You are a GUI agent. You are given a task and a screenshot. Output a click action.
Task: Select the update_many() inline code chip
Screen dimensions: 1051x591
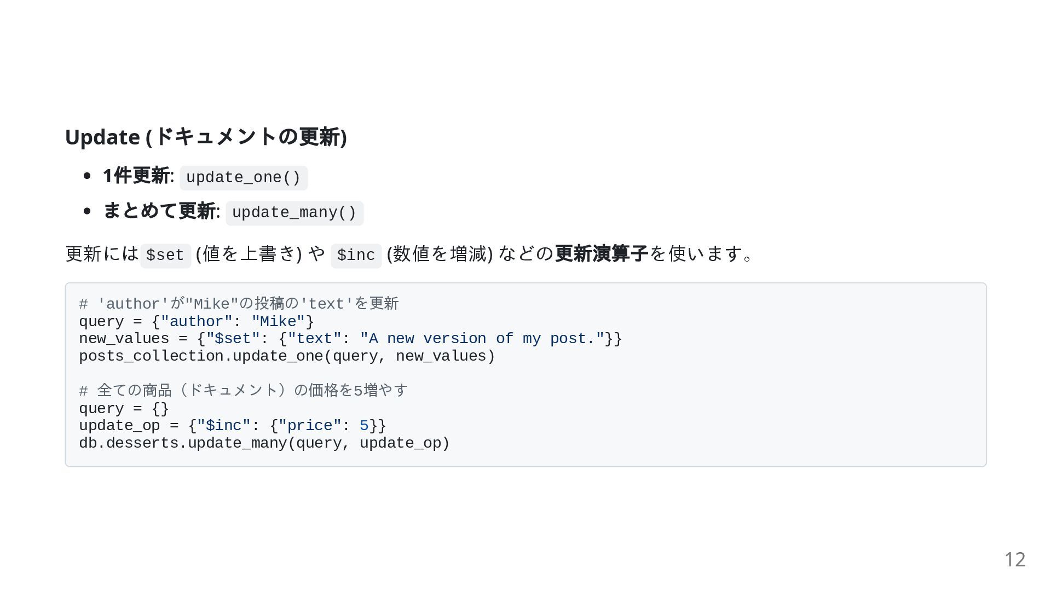click(x=294, y=213)
